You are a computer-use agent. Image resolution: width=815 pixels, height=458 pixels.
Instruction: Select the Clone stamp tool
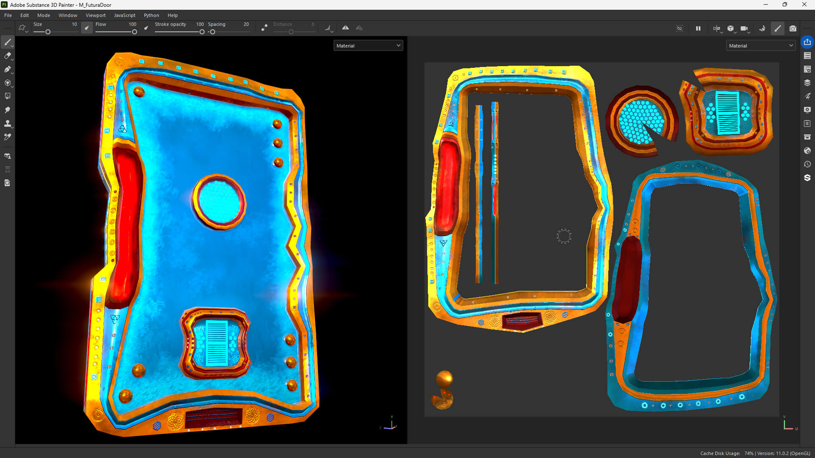pos(7,123)
